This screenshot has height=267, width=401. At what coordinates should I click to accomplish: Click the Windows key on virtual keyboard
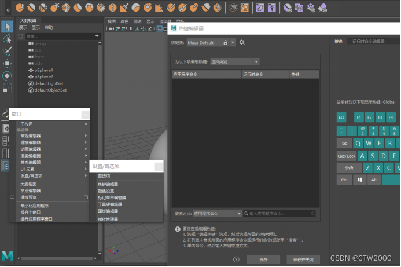[360, 180]
